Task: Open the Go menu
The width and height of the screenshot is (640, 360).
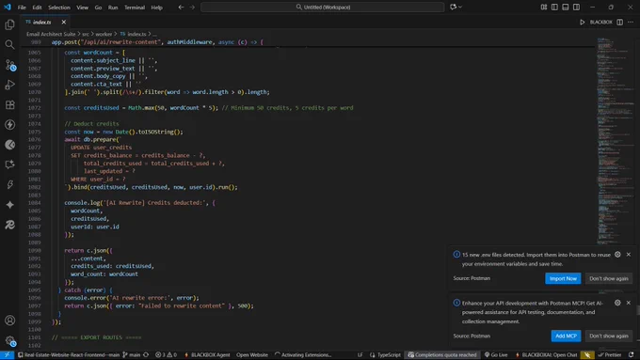Action: pos(98,8)
